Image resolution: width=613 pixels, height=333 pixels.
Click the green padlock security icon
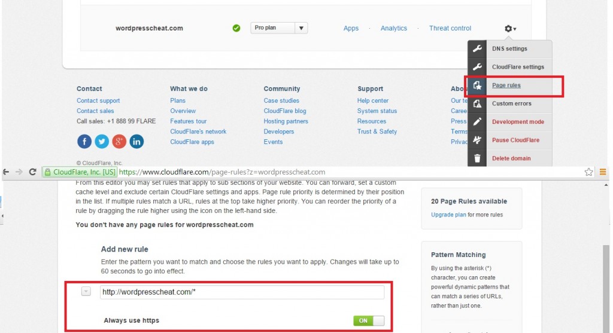[x=47, y=172]
